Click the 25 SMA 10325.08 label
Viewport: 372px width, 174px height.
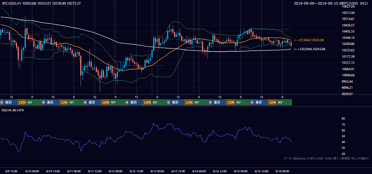pos(309,40)
